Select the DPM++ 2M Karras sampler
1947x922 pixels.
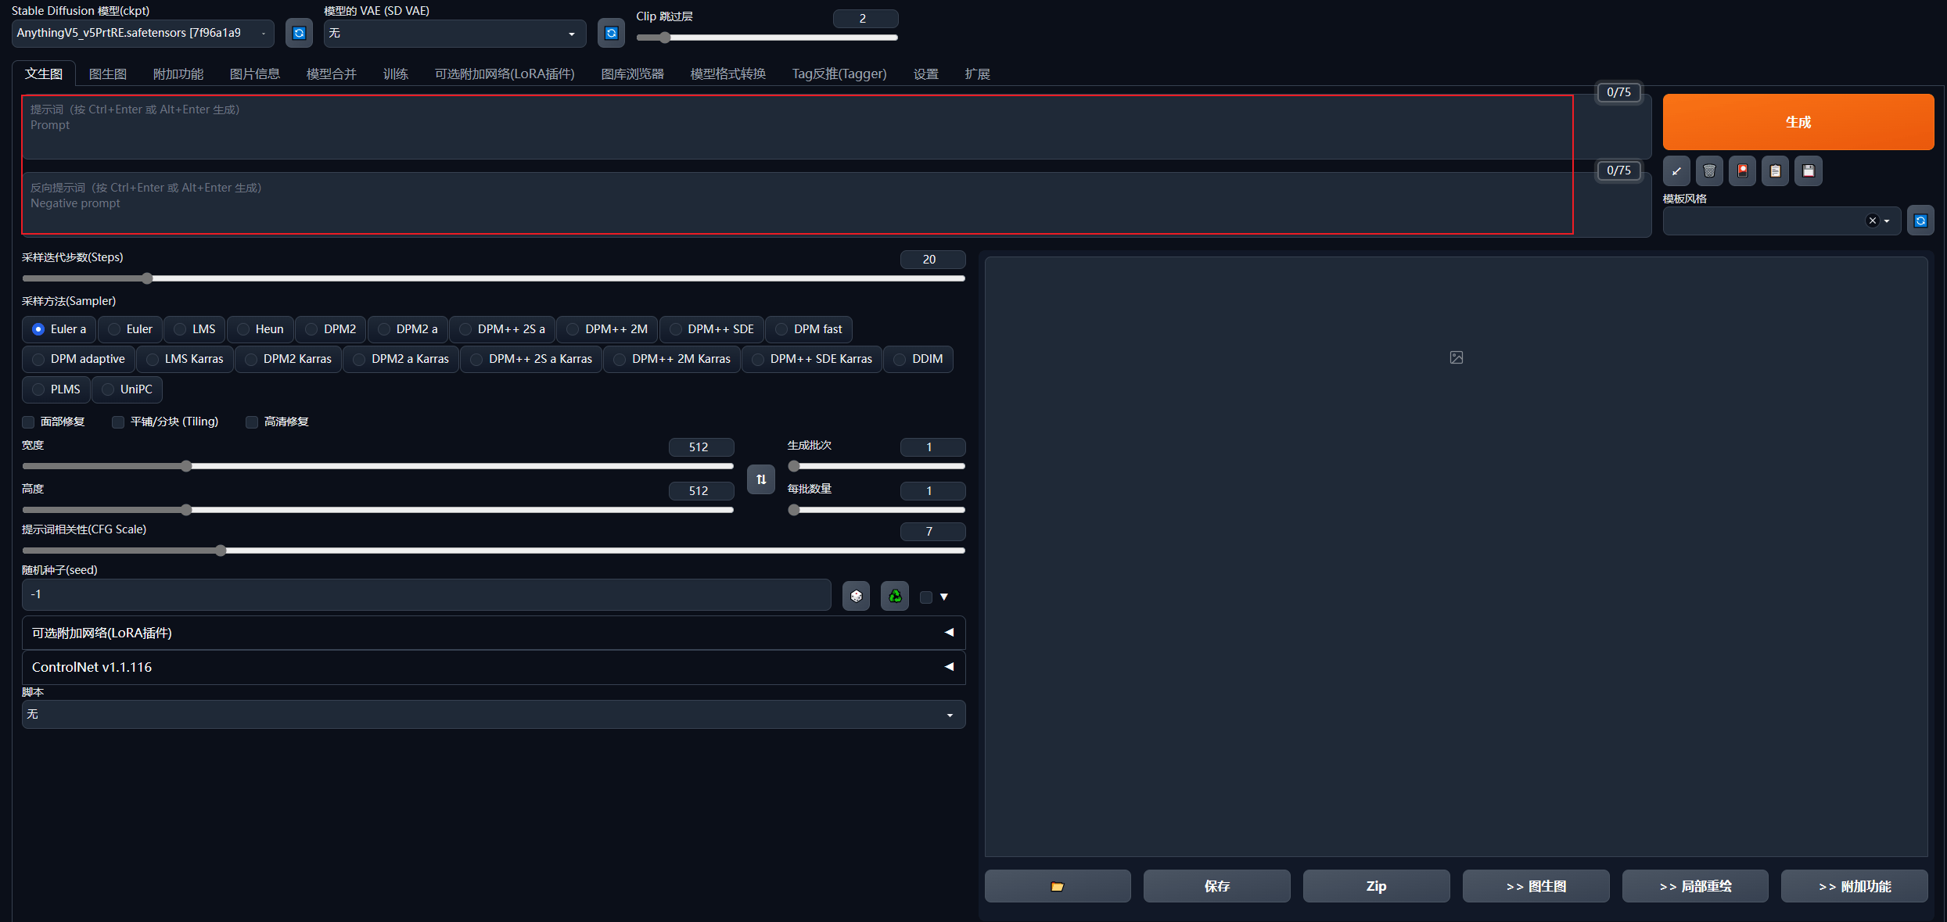coord(672,359)
